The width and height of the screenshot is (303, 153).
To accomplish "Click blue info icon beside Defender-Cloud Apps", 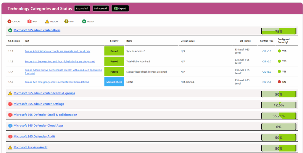I will point(10,126).
